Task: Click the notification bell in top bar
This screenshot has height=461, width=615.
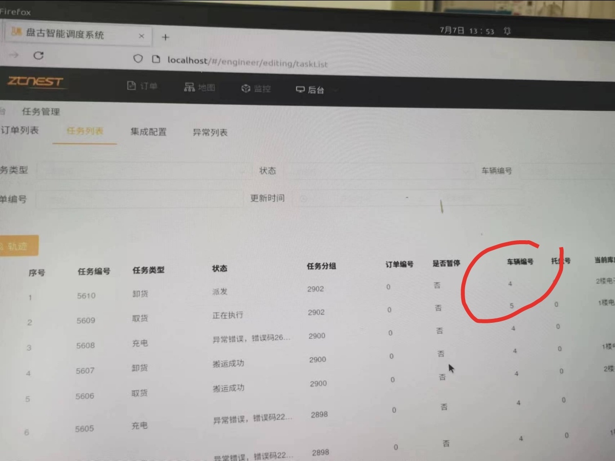Action: point(507,31)
